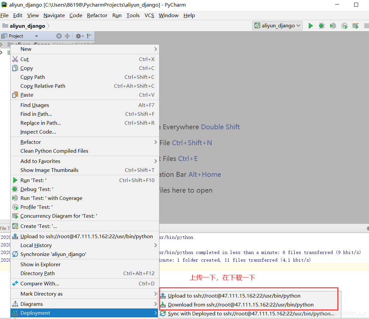Click Concurrency Diagram toolbar icon

355,26
